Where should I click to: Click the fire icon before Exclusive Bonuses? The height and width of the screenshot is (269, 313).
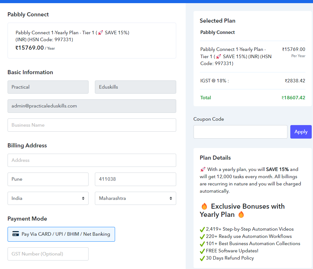click(204, 206)
